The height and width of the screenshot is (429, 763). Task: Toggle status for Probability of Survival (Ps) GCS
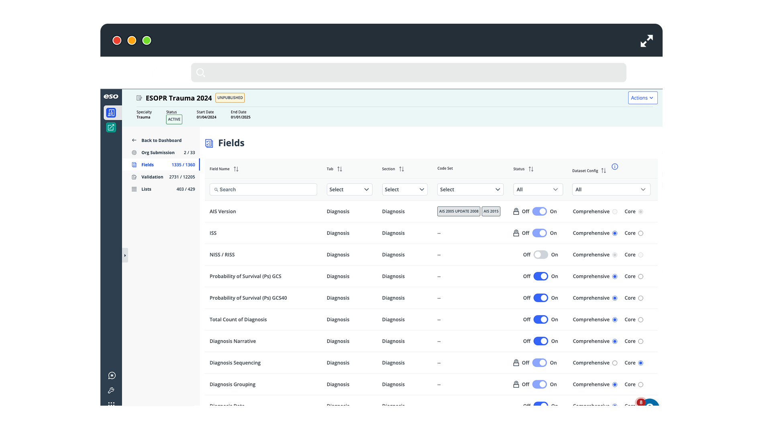541,276
